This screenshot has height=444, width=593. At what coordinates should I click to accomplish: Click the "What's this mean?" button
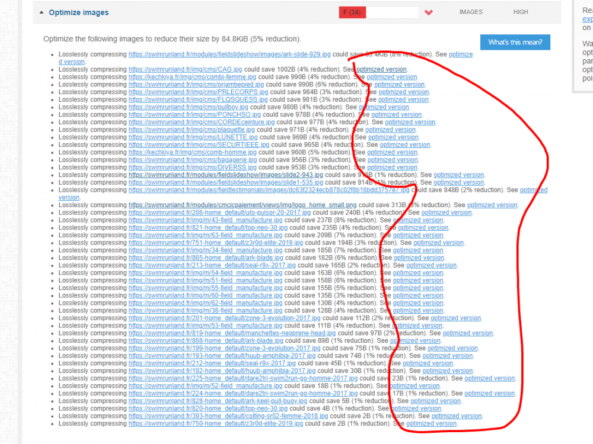point(515,42)
